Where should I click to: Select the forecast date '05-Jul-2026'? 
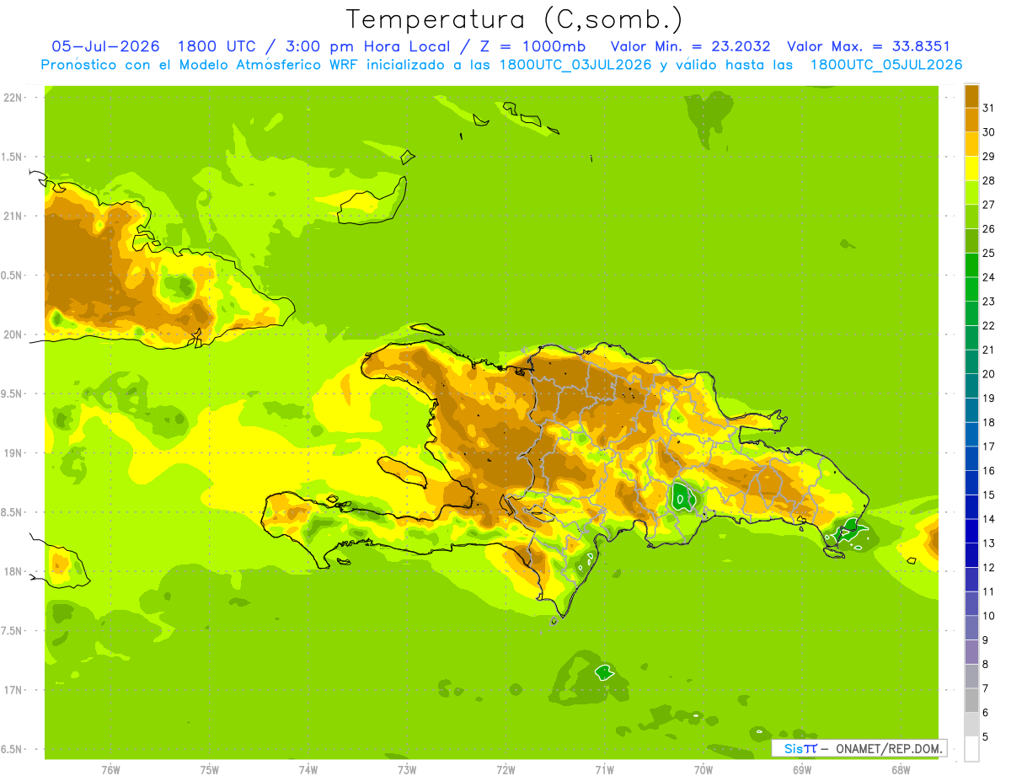click(105, 46)
